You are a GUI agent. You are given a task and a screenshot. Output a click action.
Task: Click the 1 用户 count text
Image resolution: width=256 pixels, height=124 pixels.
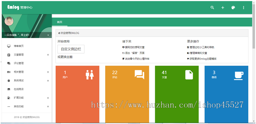pos(65,74)
